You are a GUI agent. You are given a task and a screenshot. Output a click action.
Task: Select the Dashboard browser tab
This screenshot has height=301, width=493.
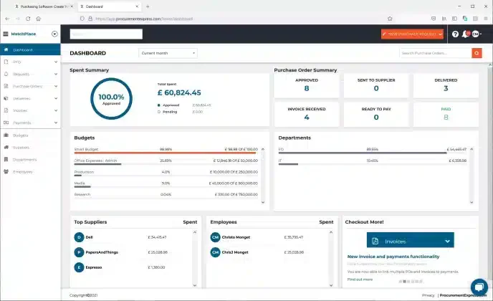pos(109,6)
